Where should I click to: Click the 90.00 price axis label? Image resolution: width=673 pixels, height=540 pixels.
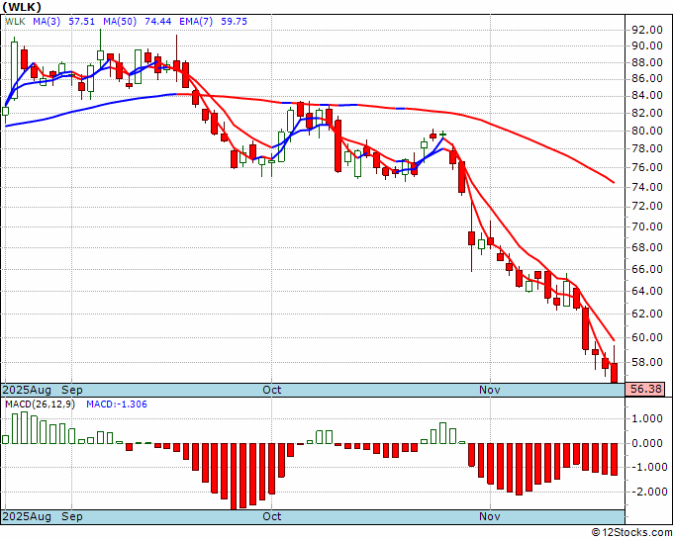[x=647, y=45]
